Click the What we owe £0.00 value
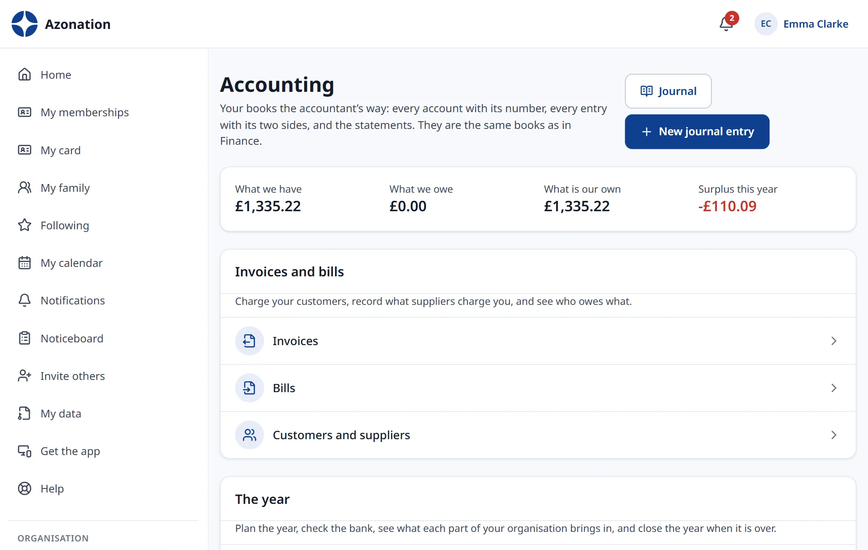This screenshot has height=550, width=868. (x=408, y=206)
